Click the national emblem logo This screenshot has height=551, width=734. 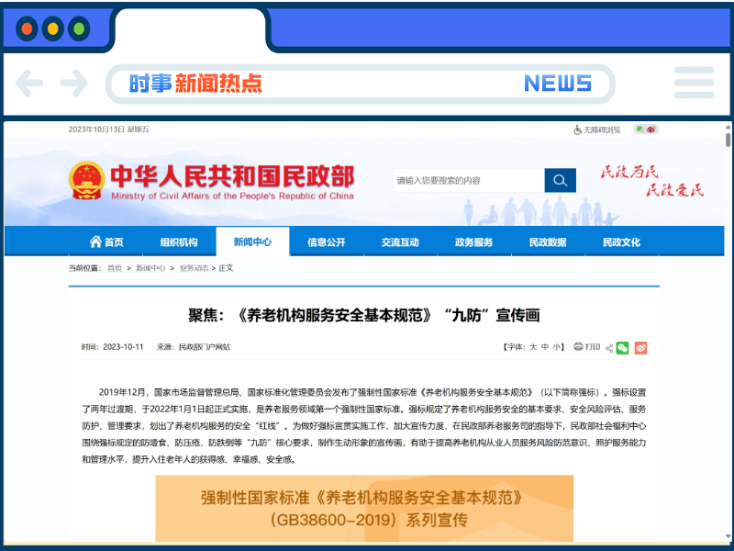coord(85,178)
